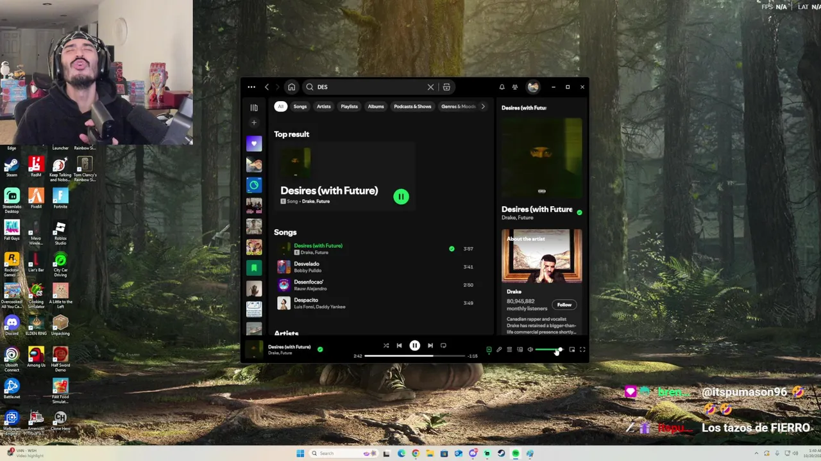Mute the volume speaker icon
This screenshot has height=461, width=821.
click(x=530, y=350)
